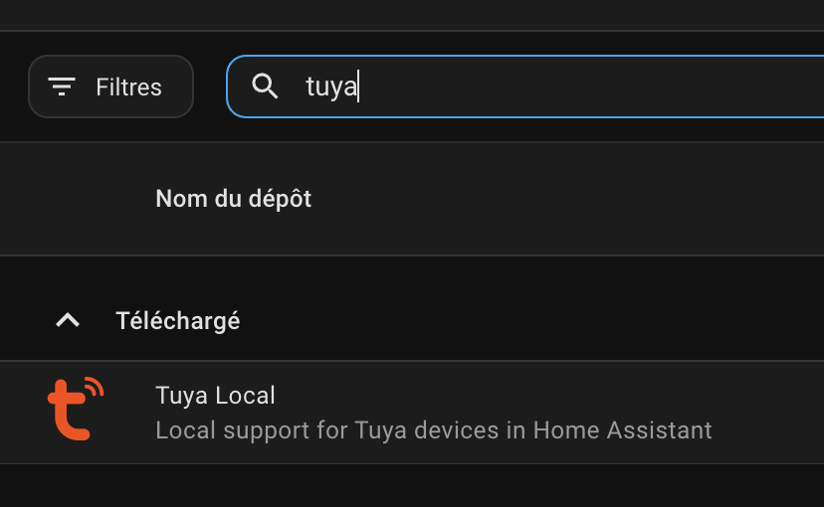Image resolution: width=824 pixels, height=507 pixels.
Task: Open the Filtres button
Action: tap(110, 86)
